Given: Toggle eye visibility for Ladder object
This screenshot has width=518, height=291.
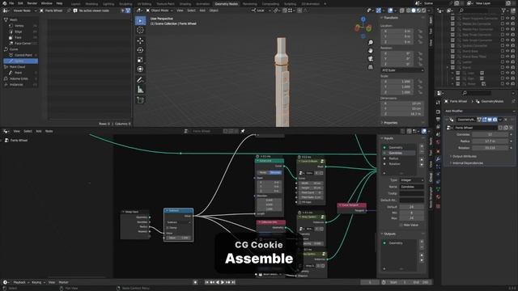Looking at the screenshot, I should (x=507, y=62).
